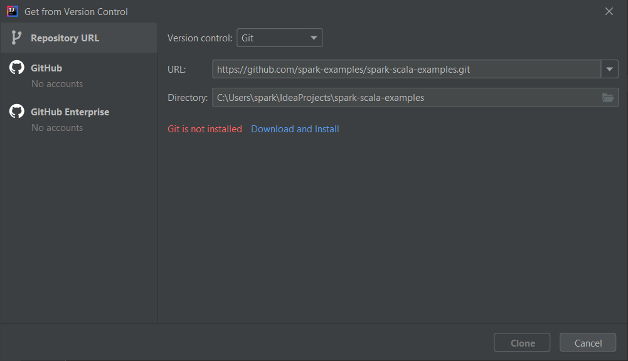Click the GitHub Enterprise octocat icon
The width and height of the screenshot is (628, 361).
[x=17, y=112]
